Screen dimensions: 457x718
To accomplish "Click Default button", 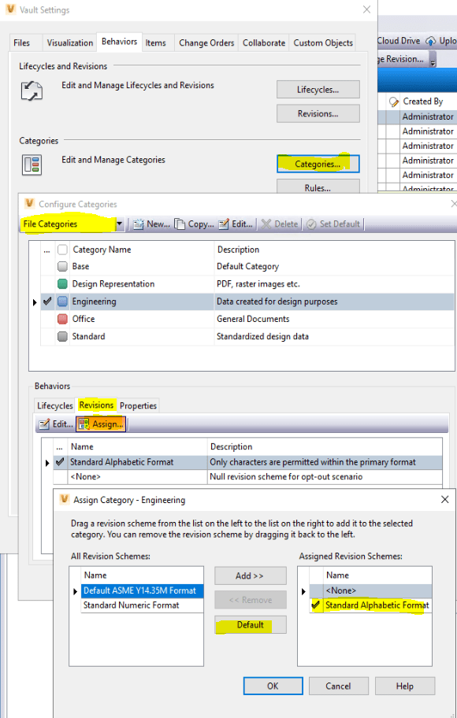I will click(251, 625).
